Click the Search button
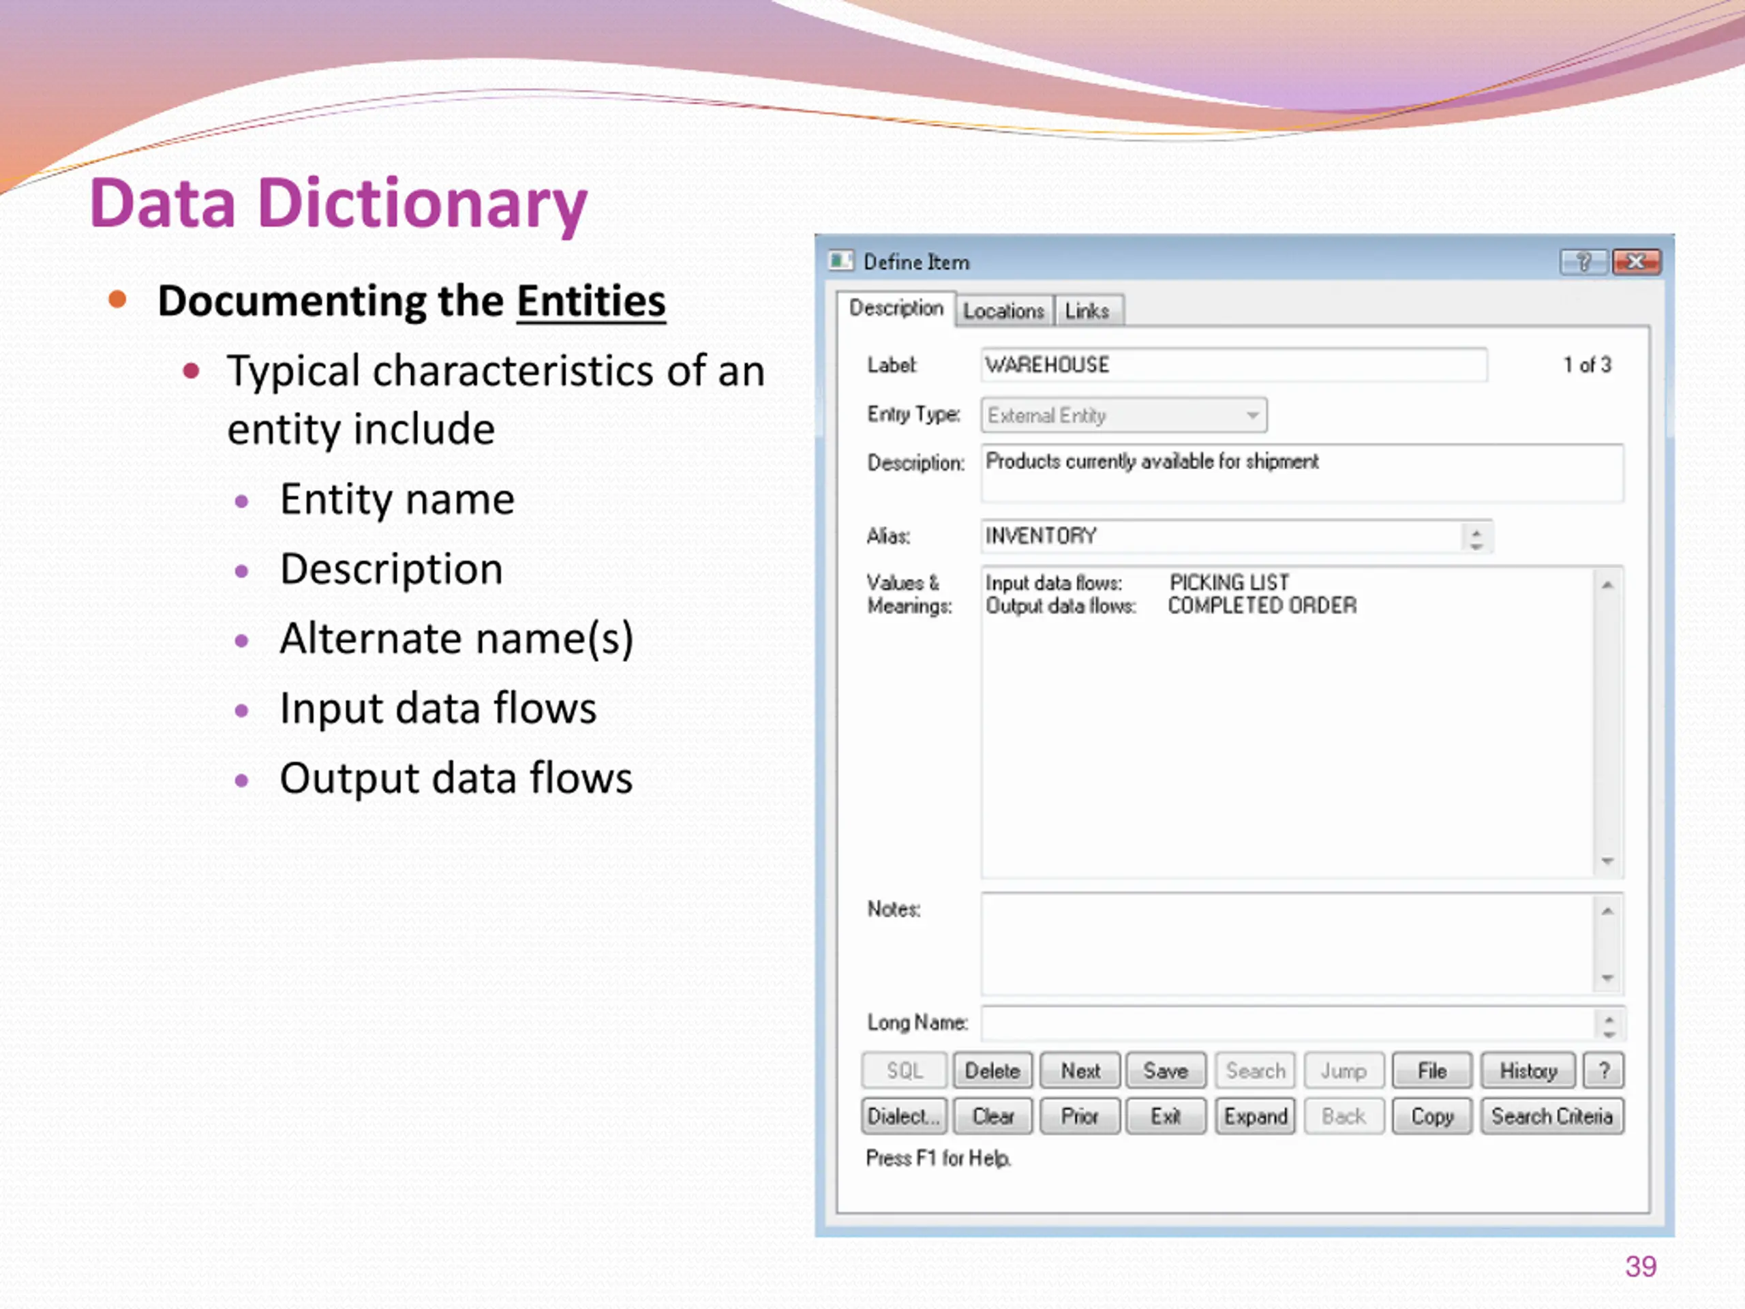The height and width of the screenshot is (1309, 1745). coord(1255,1070)
